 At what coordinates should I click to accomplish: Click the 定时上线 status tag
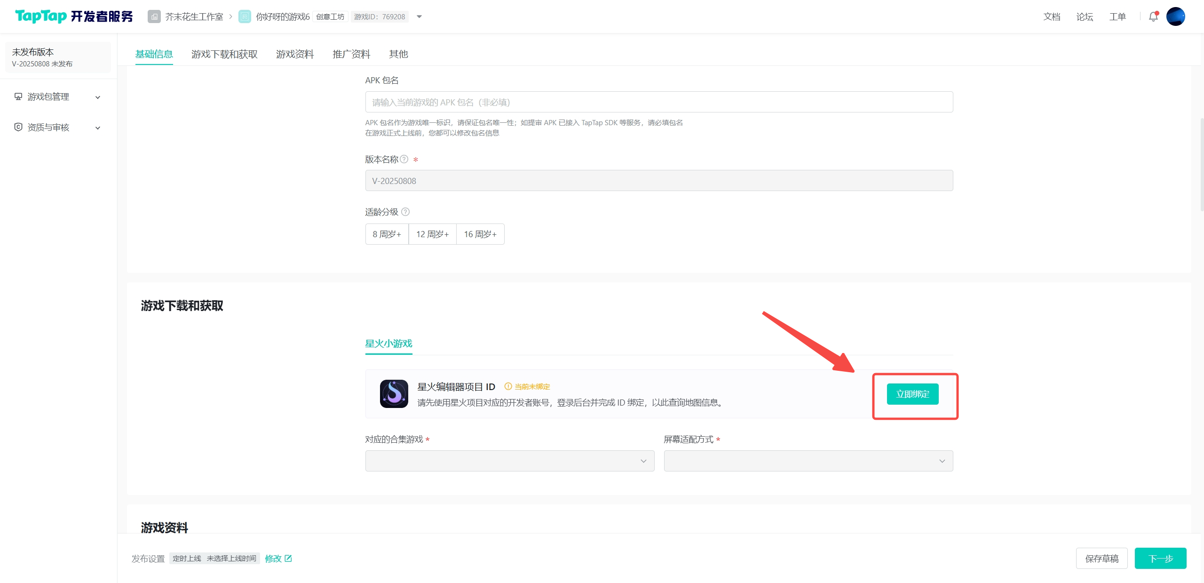(187, 558)
